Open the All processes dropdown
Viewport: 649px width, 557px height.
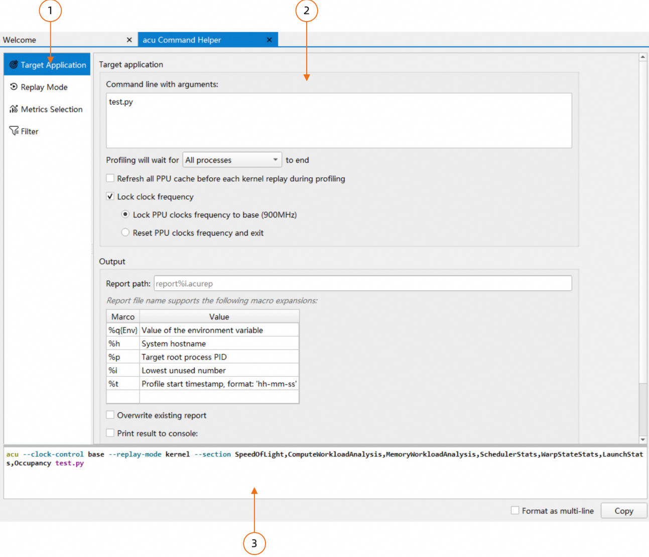[x=232, y=160]
